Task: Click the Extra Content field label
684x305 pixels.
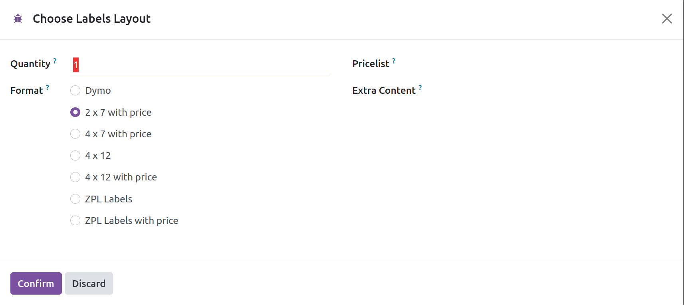Action: click(384, 91)
